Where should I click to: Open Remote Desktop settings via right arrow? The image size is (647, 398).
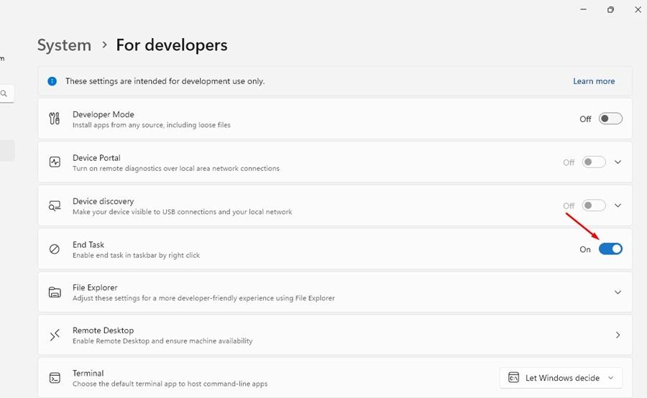[x=618, y=335]
